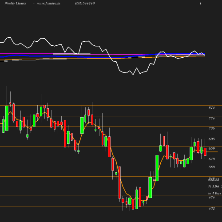Image resolution: width=222 pixels, height=222 pixels.
Task: Click the 'munafasutra.in' site label
Action: [48, 3]
